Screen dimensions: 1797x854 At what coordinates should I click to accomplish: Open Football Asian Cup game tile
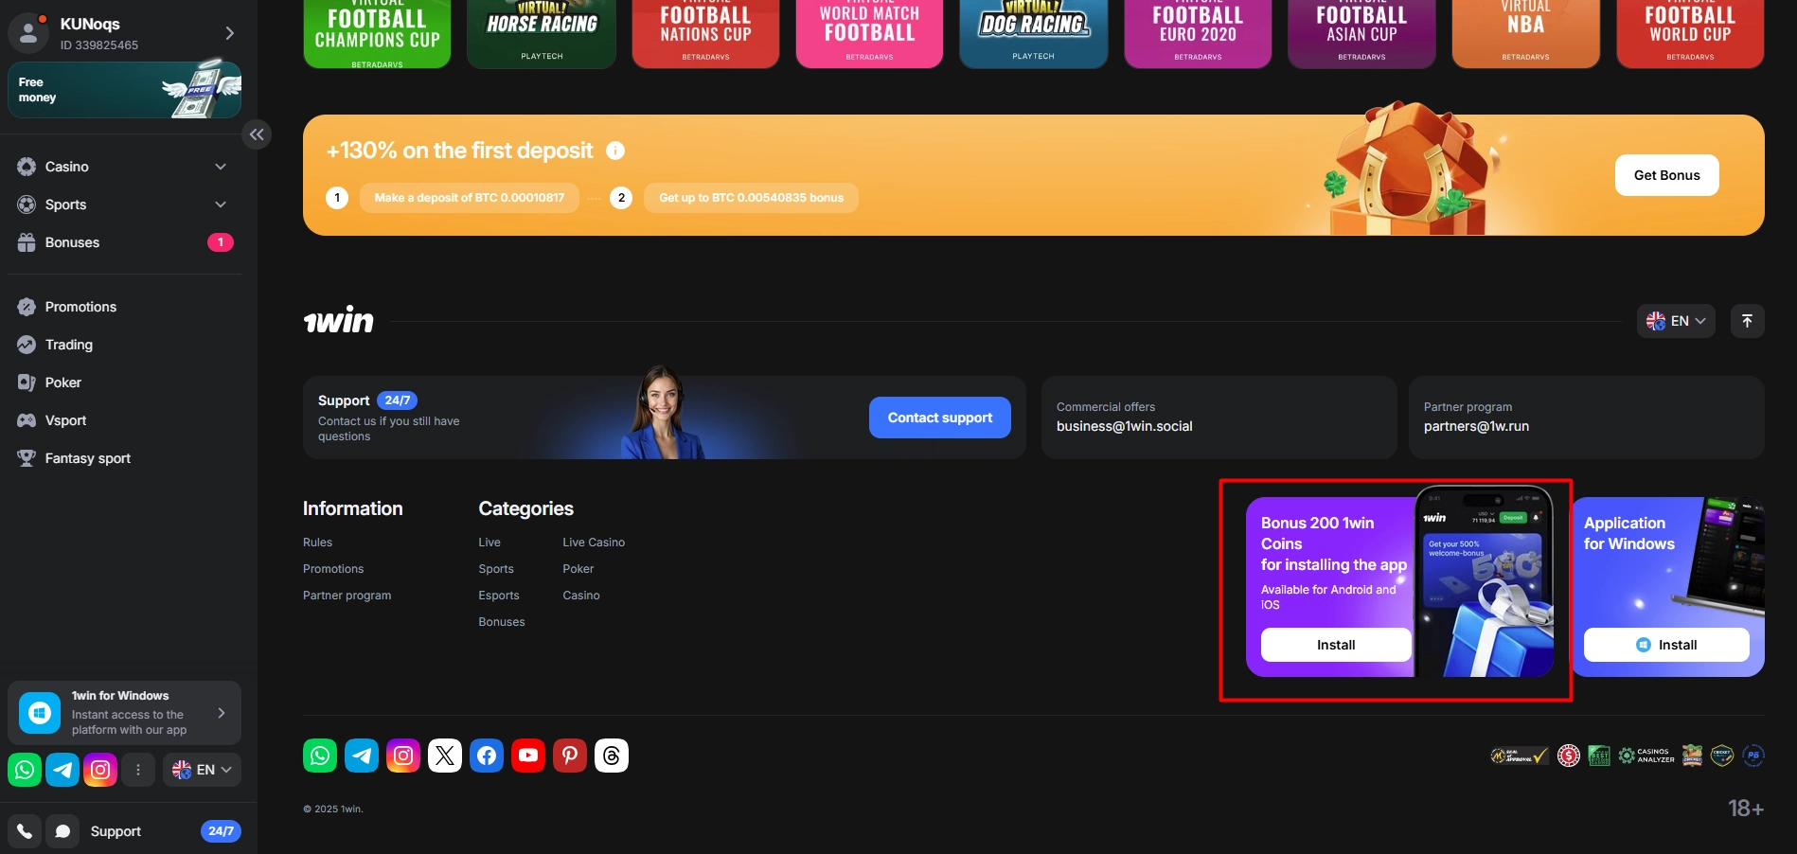click(1361, 34)
